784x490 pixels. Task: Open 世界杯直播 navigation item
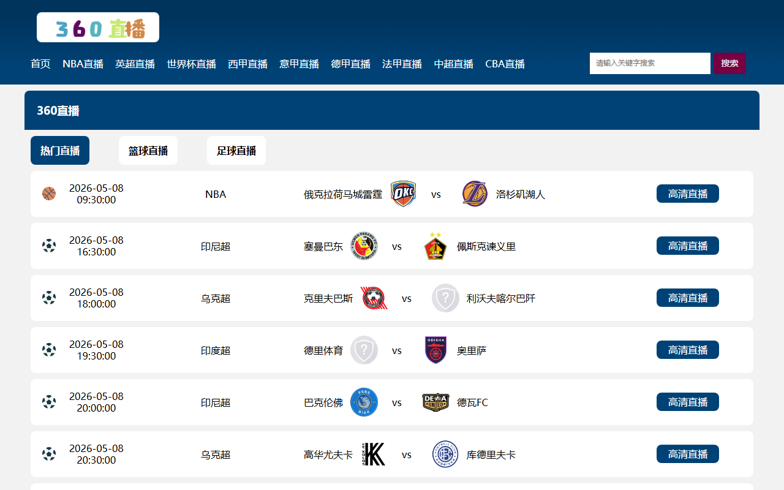[192, 64]
